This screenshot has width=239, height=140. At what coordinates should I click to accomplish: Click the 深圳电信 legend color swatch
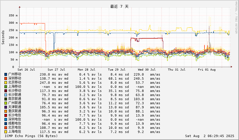(x=6, y=120)
